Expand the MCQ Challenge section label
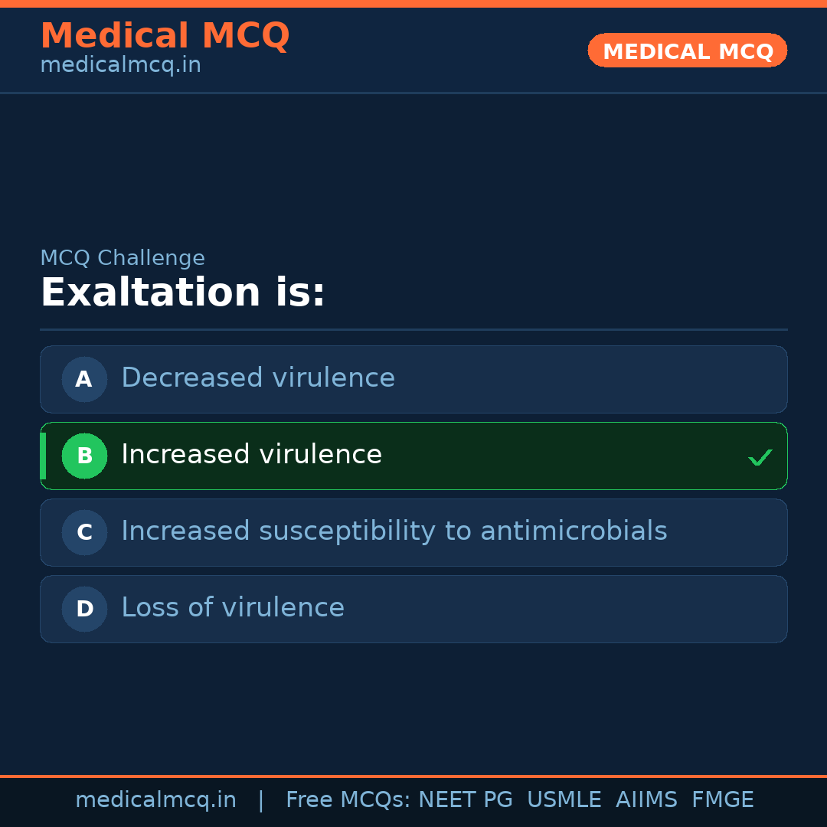Screen dimensions: 827x827 (x=123, y=258)
